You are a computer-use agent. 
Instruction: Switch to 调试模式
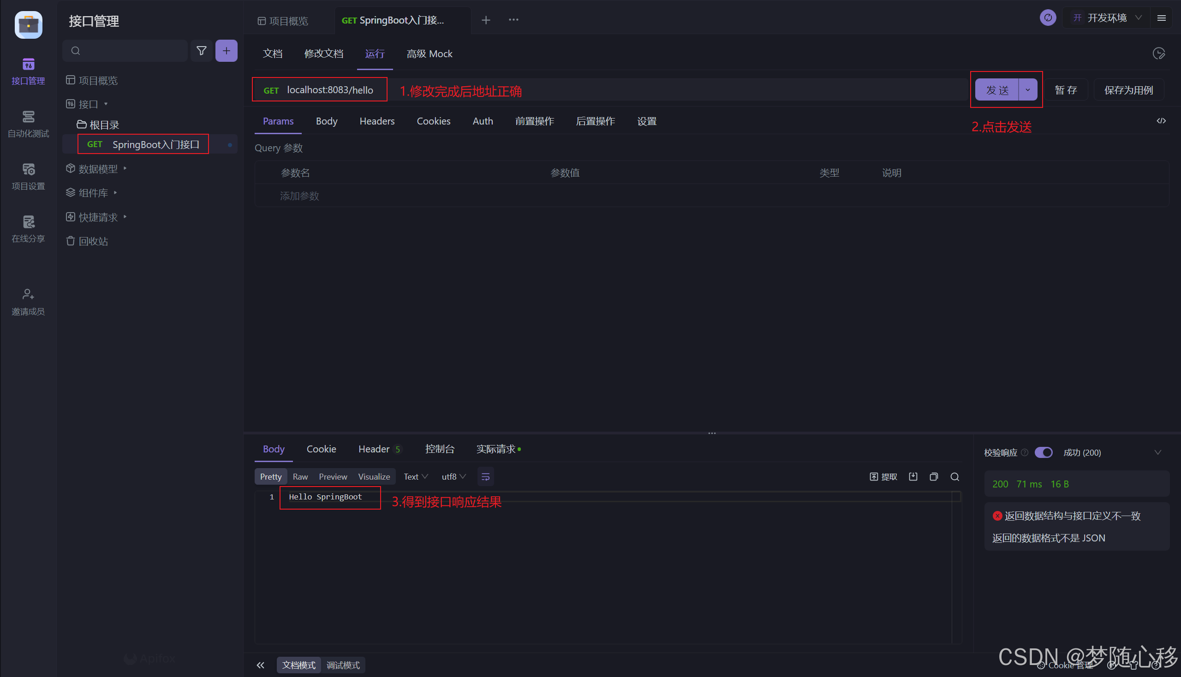tap(343, 665)
